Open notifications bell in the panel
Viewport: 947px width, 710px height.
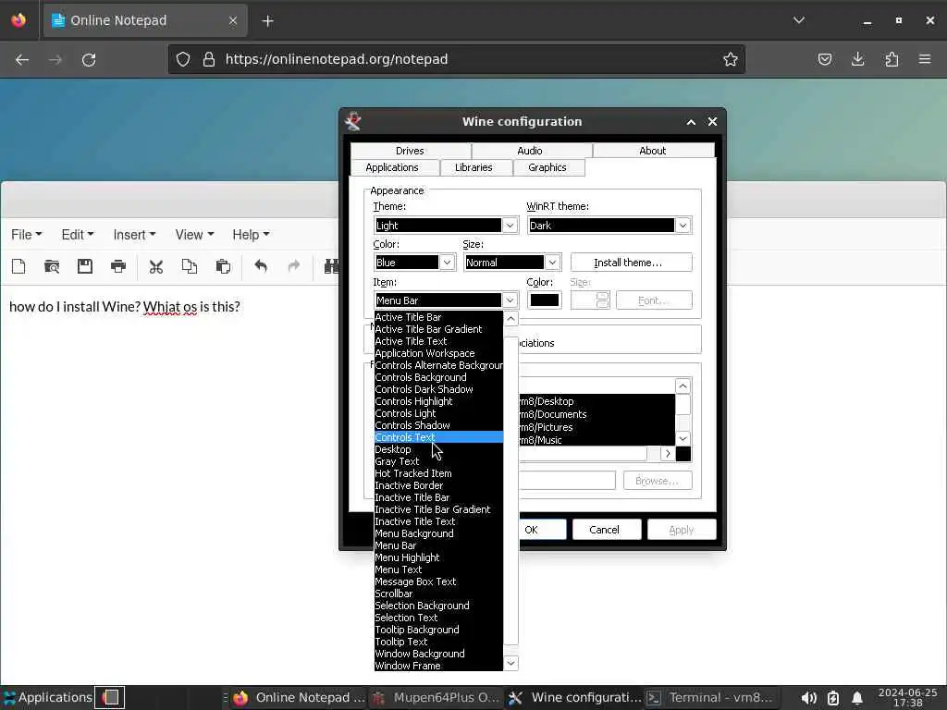coord(857,698)
